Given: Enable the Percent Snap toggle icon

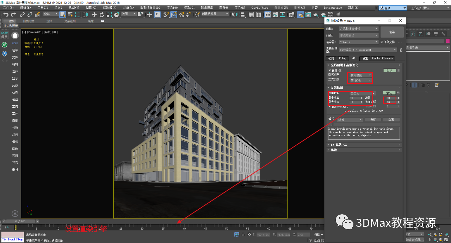Looking at the screenshot, I should point(181,15).
